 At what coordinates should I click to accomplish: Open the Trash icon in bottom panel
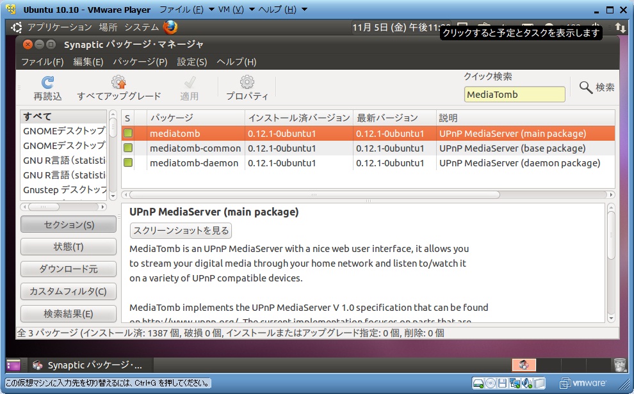point(619,365)
